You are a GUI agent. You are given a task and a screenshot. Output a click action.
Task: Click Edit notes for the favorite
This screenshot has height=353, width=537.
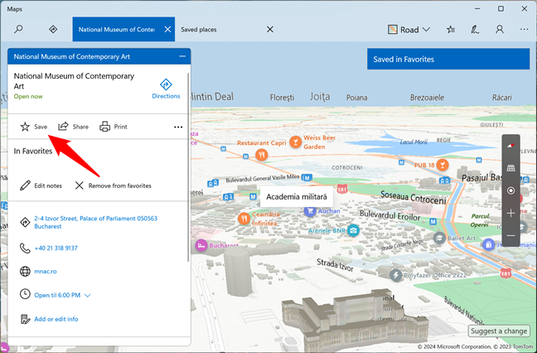pos(41,186)
